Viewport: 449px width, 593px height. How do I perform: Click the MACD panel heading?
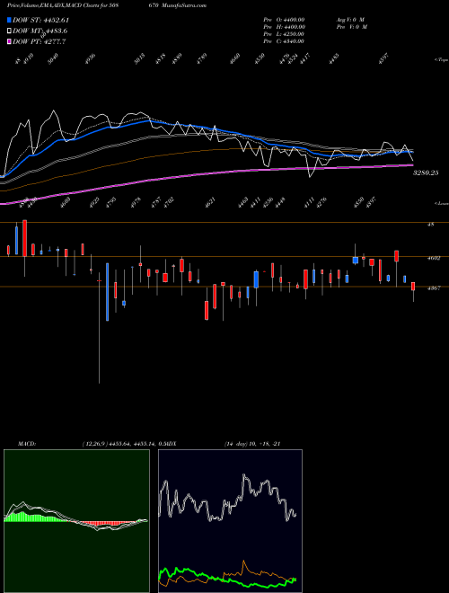26,444
